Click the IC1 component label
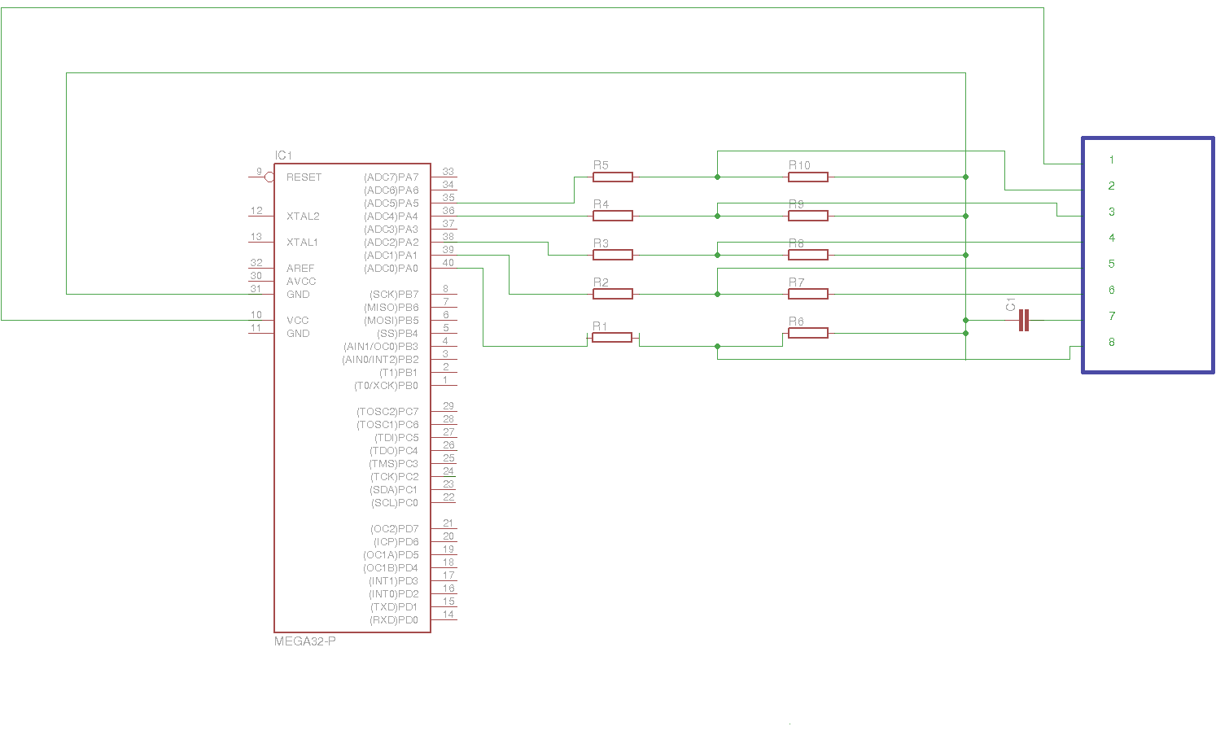This screenshot has height=748, width=1216. [283, 155]
